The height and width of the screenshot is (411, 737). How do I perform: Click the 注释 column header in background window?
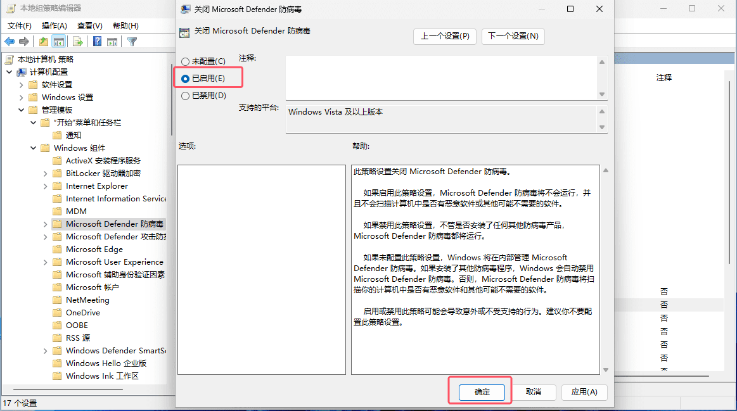663,78
